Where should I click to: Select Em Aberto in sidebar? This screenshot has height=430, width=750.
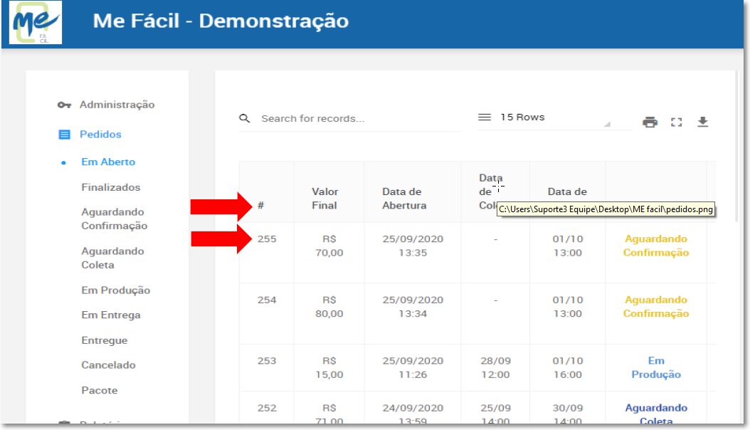point(108,162)
